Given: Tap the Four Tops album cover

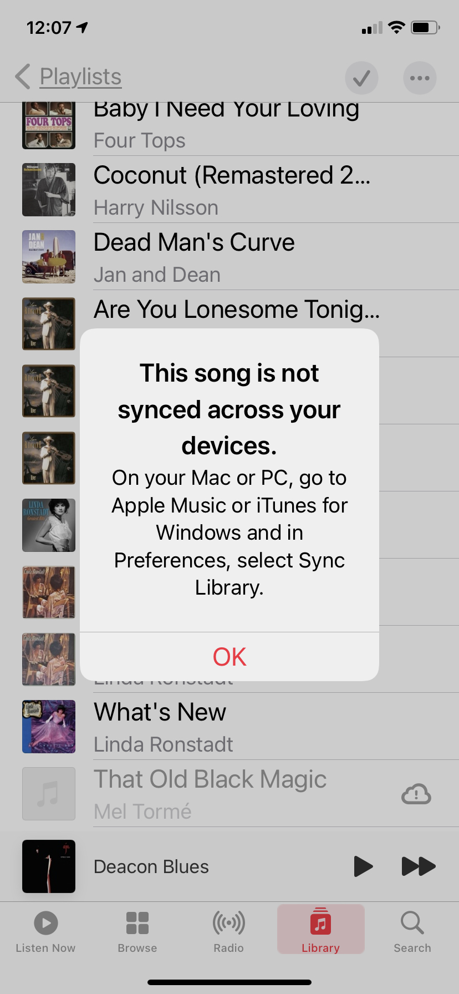Looking at the screenshot, I should [49, 125].
